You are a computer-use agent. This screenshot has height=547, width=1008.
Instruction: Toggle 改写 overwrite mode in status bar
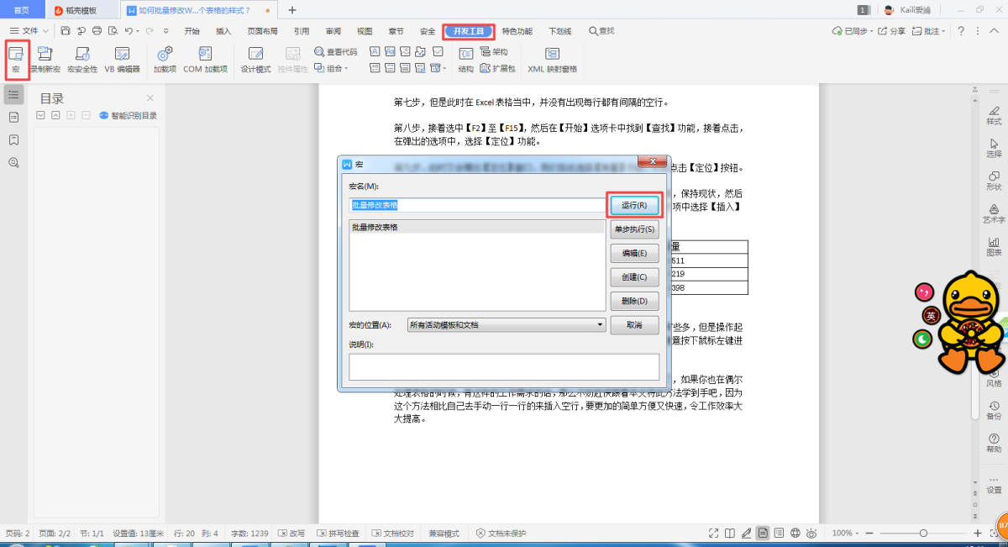(291, 534)
